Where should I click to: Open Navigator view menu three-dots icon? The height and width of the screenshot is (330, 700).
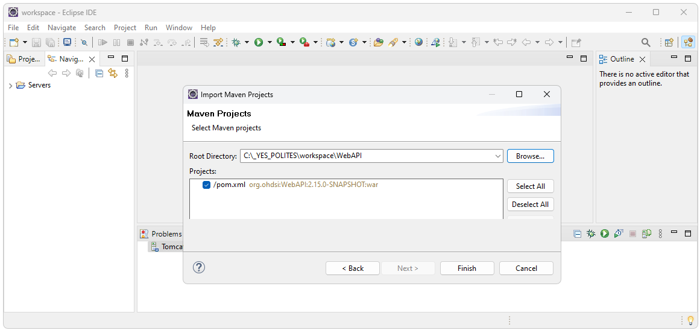127,73
